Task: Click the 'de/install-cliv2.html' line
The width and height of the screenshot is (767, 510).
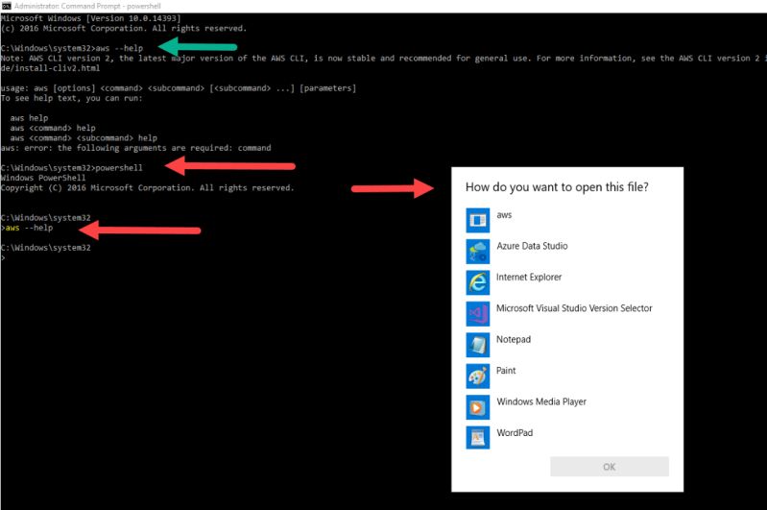Action: coord(50,68)
